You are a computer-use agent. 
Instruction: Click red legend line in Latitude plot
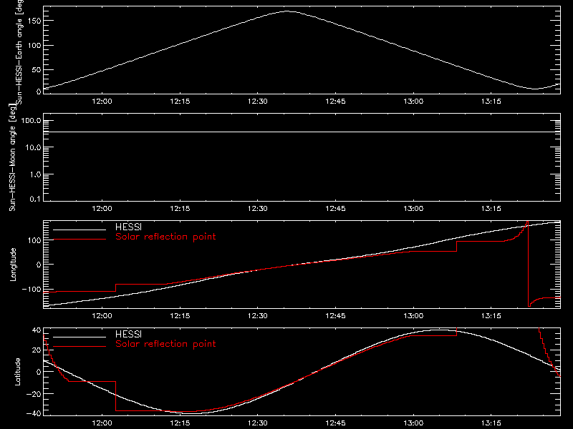coord(80,347)
